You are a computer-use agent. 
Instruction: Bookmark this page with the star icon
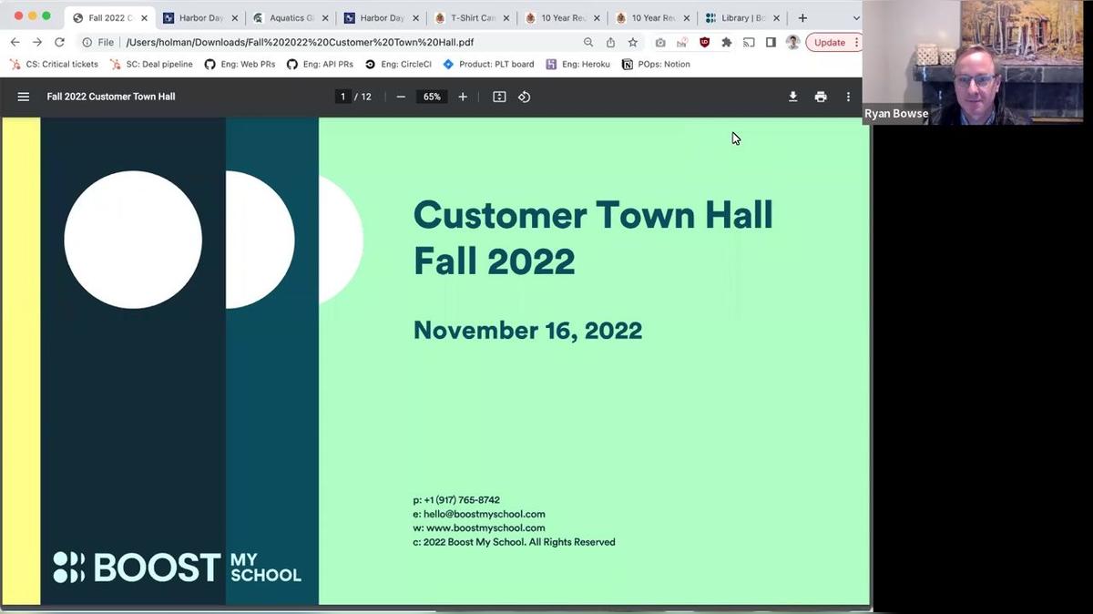632,42
